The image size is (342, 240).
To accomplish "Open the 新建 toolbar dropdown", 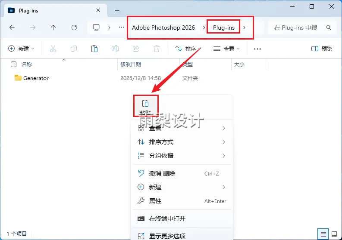I will pos(21,49).
